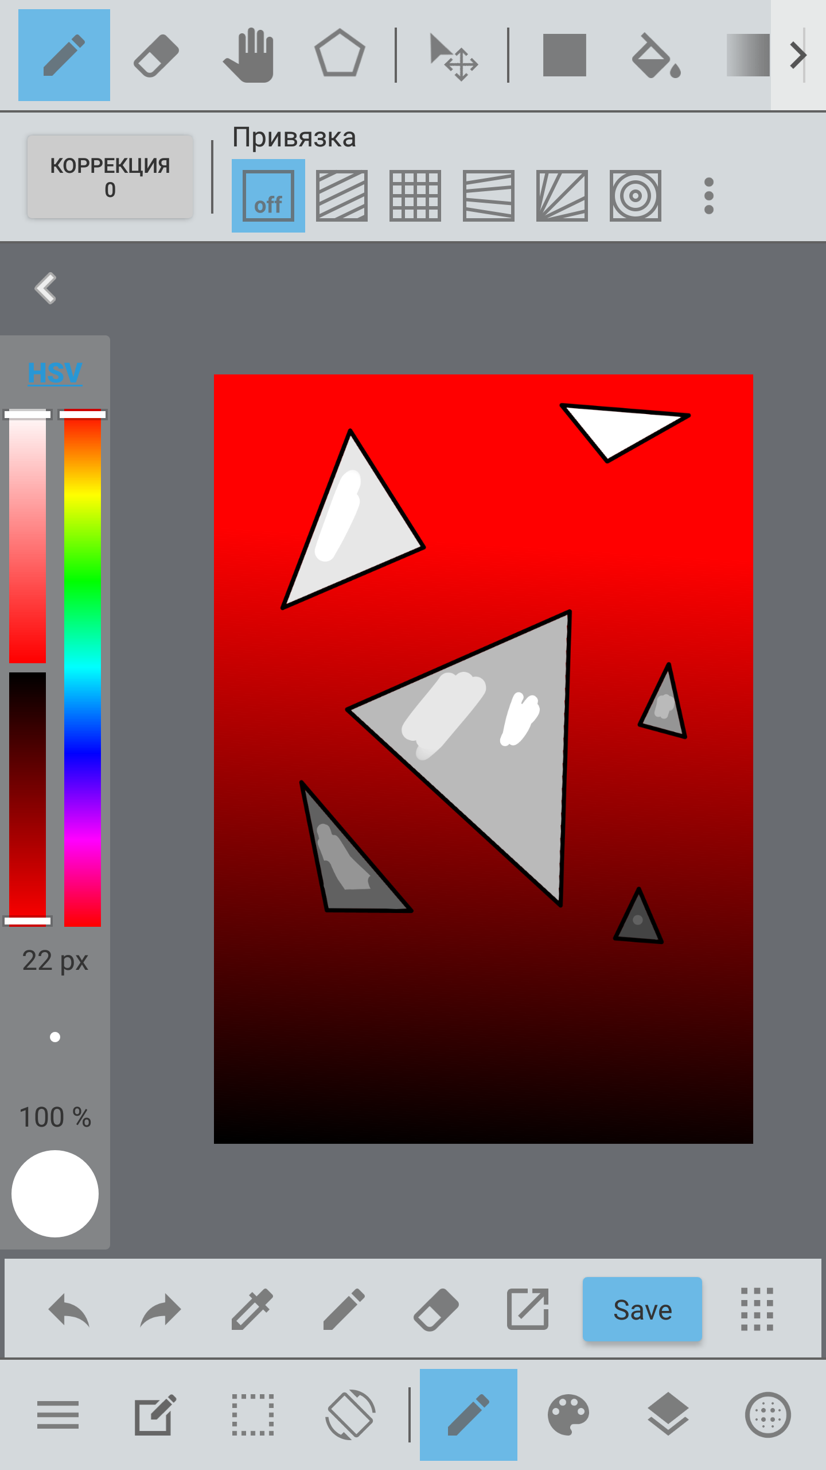This screenshot has width=826, height=1470.
Task: Undo the last stroke
Action: tap(69, 1310)
